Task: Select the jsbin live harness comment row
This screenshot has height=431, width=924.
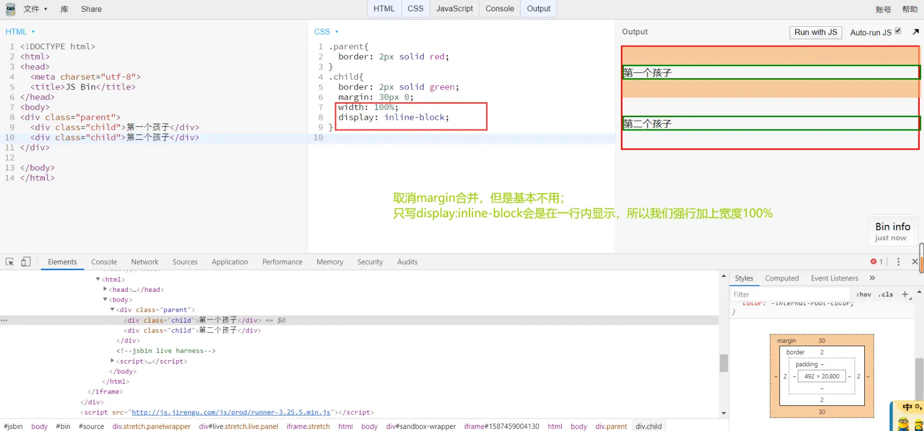Action: (x=166, y=351)
